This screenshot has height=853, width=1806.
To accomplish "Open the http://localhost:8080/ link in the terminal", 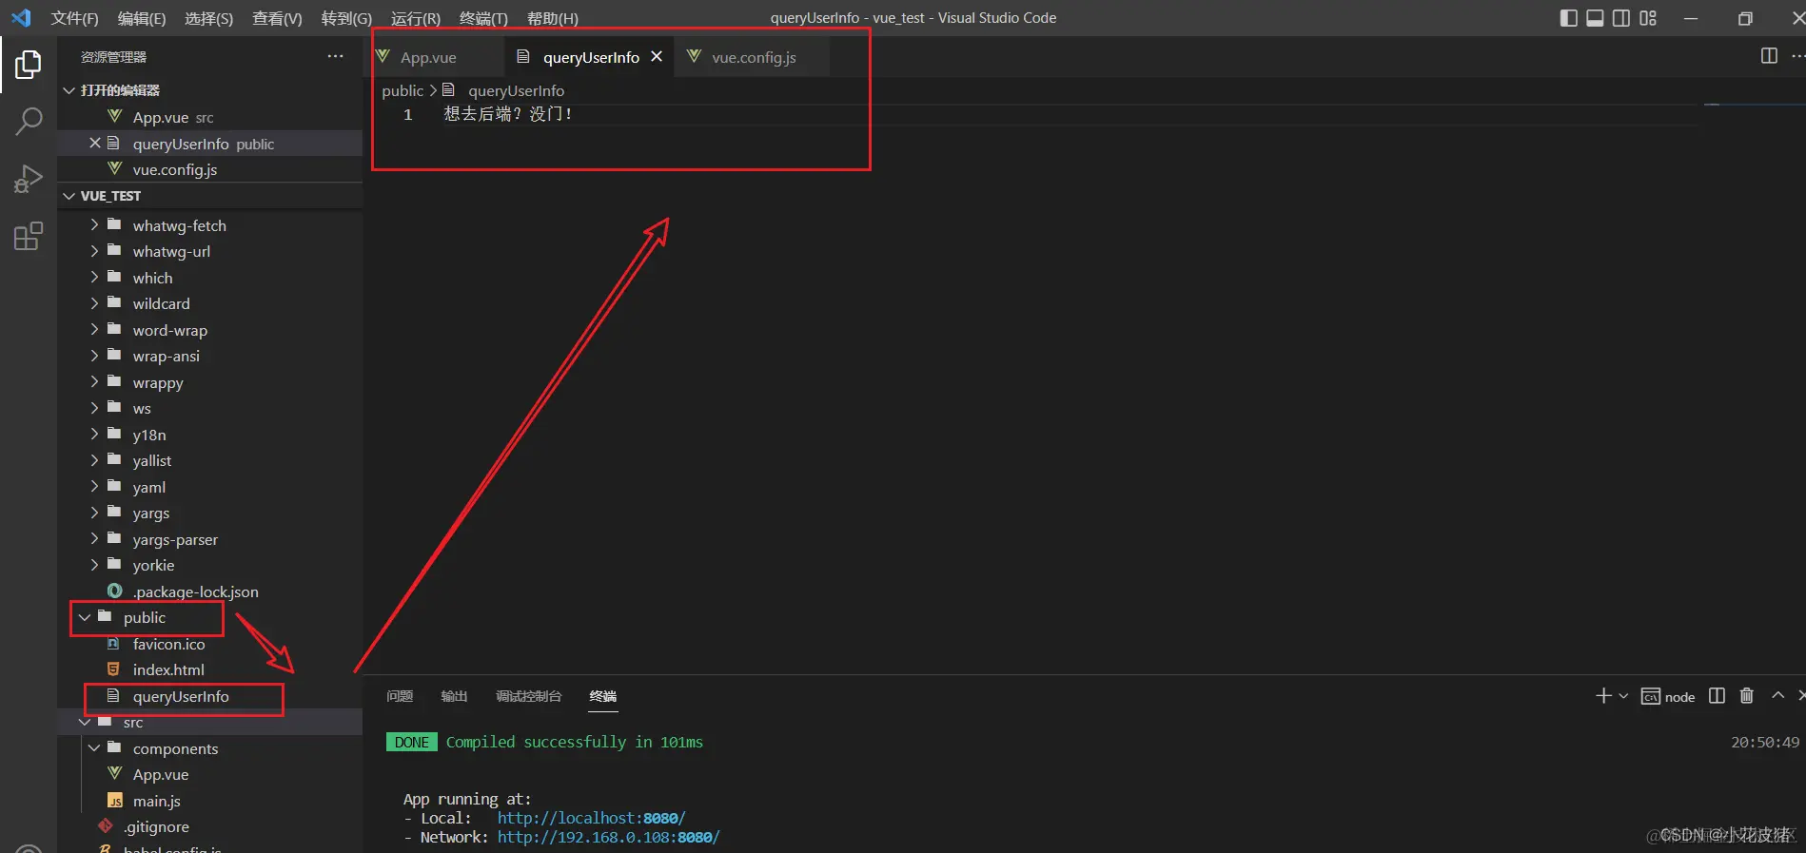I will coord(591,818).
